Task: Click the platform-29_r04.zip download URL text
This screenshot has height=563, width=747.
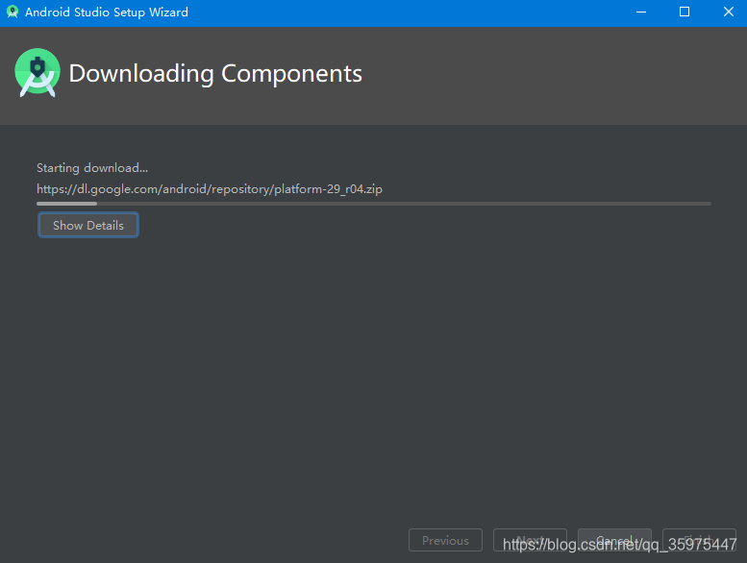Action: coord(210,189)
